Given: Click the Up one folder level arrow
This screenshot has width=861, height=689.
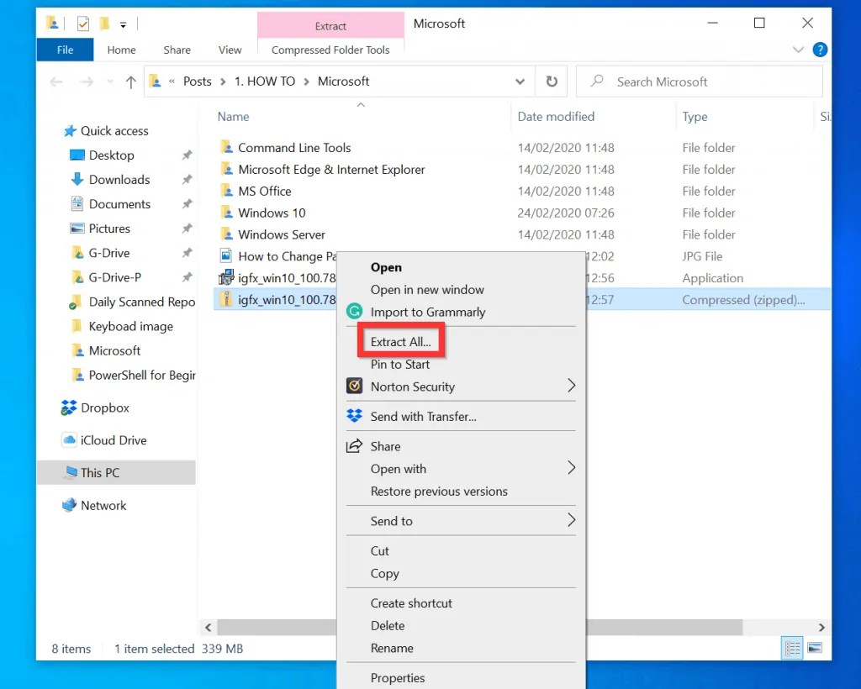Looking at the screenshot, I should [130, 81].
